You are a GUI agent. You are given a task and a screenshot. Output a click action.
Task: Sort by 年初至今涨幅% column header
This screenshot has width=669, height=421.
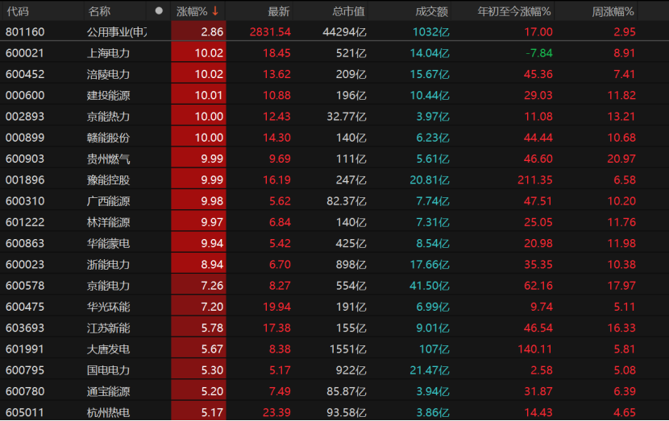click(513, 11)
